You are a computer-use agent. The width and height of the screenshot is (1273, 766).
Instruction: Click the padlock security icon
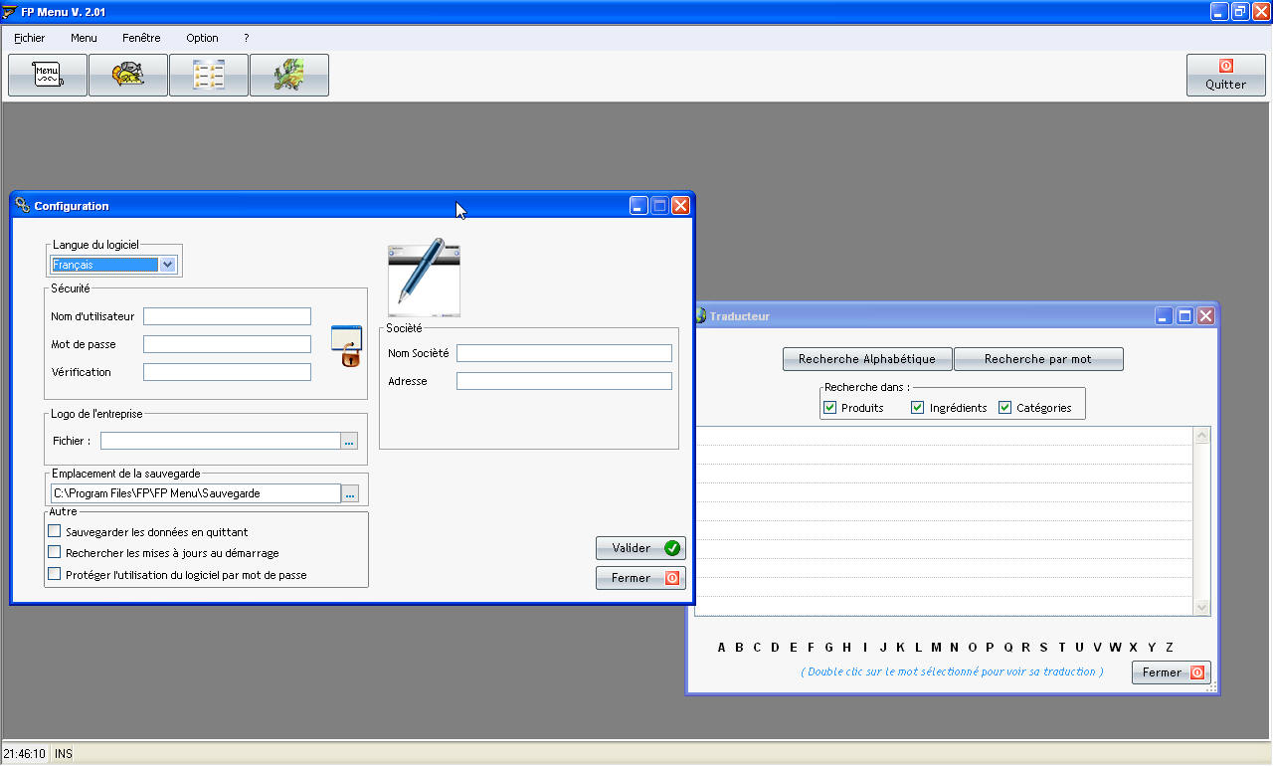tap(346, 345)
